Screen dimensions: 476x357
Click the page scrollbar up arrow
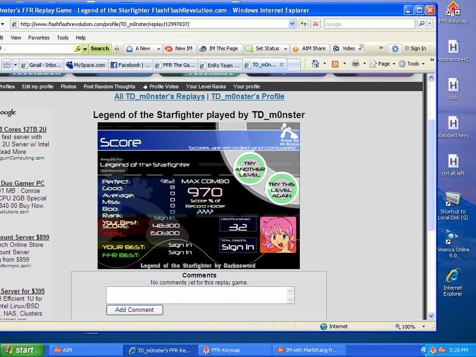click(431, 78)
